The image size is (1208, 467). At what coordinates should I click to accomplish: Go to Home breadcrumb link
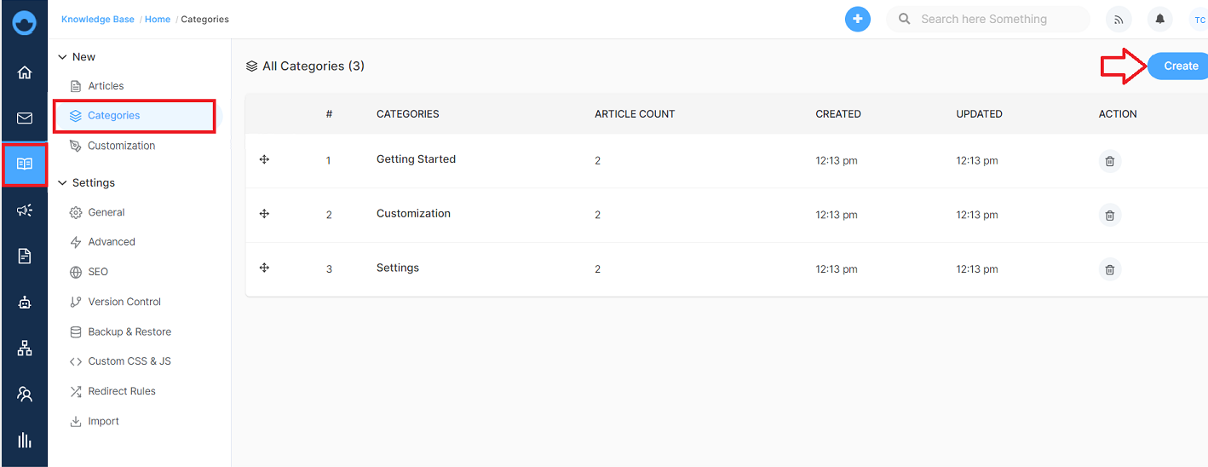tap(158, 19)
